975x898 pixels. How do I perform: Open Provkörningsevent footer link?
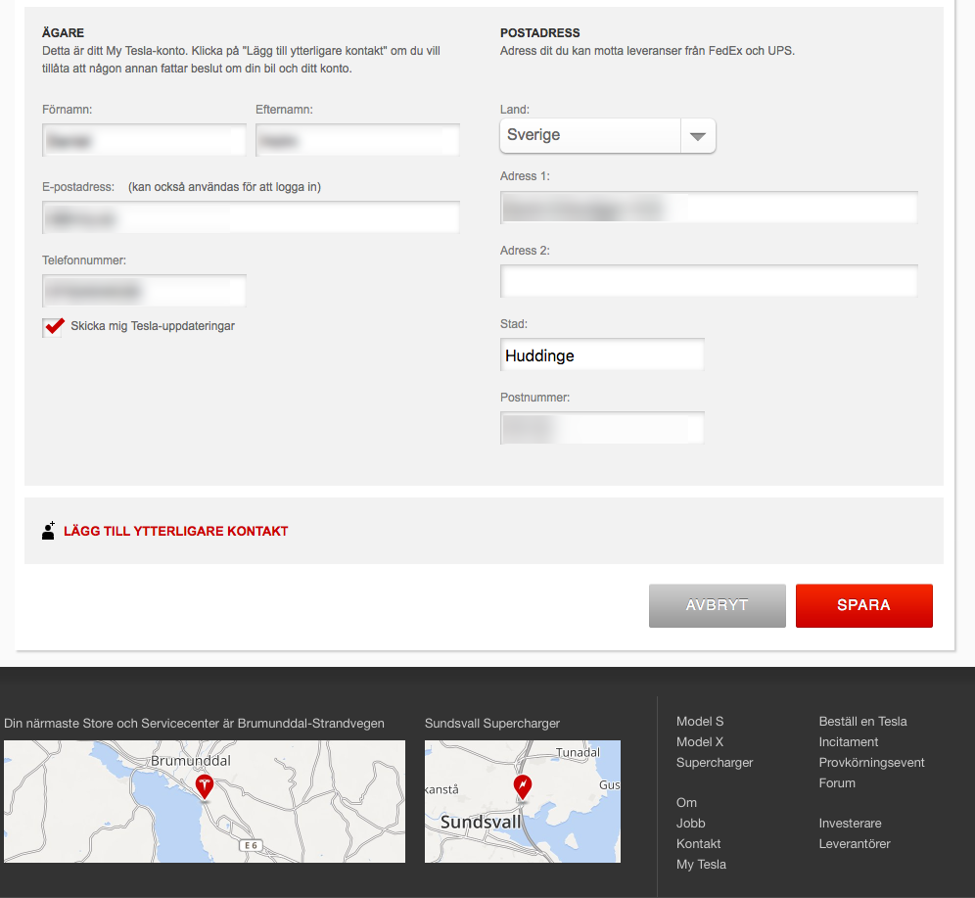point(872,763)
